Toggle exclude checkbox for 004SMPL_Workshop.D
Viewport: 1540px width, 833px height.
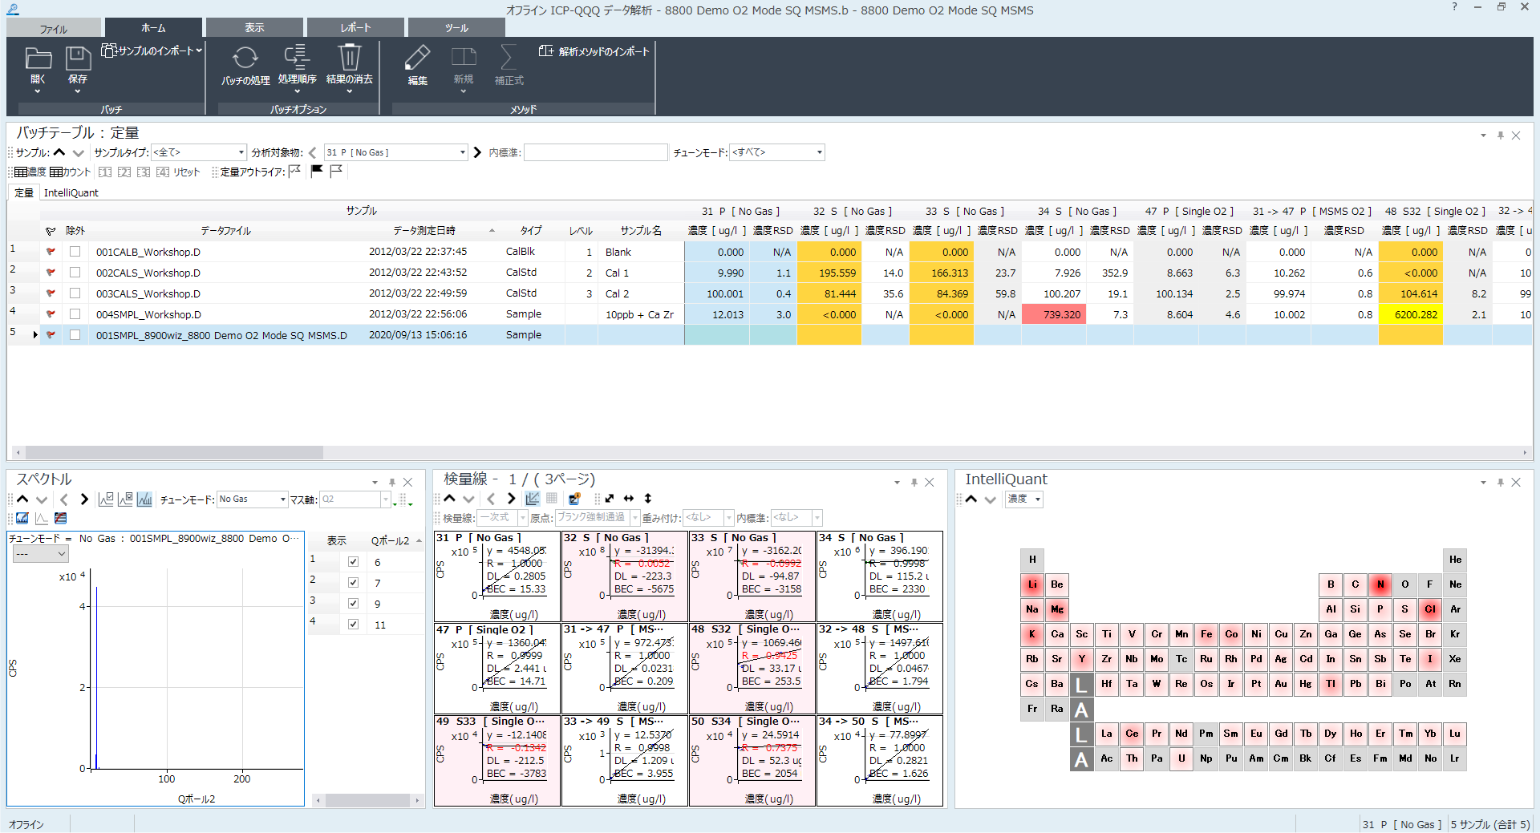(x=75, y=314)
